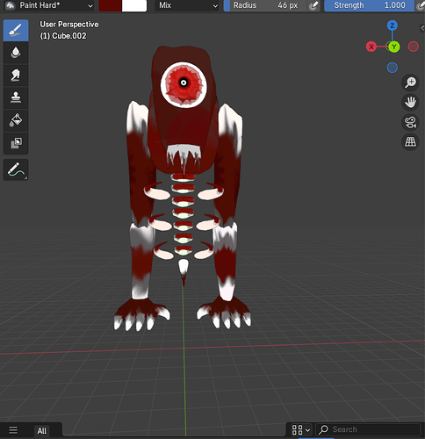
Task: Open the Mix blend mode dropdown
Action: [x=187, y=5]
